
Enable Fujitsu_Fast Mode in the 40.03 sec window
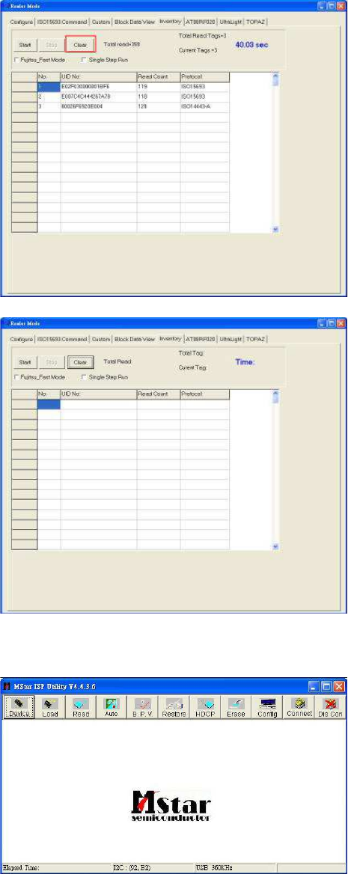[16, 59]
